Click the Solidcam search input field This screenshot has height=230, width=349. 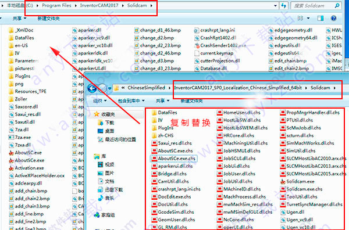(x=314, y=6)
